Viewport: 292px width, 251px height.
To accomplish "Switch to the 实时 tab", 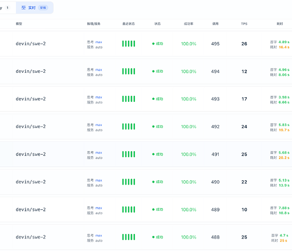I will coord(35,8).
